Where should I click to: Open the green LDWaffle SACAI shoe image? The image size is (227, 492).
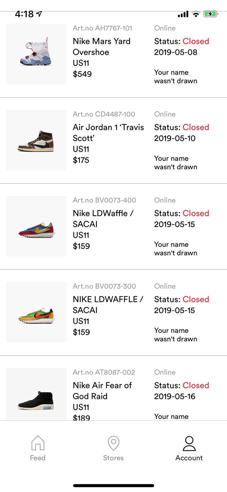click(x=36, y=312)
